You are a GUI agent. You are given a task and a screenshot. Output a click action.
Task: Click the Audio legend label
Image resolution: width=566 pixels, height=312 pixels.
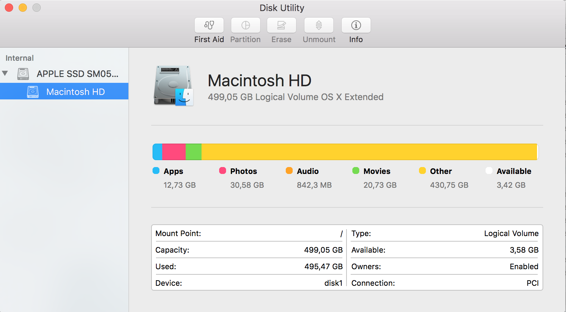[x=308, y=171]
